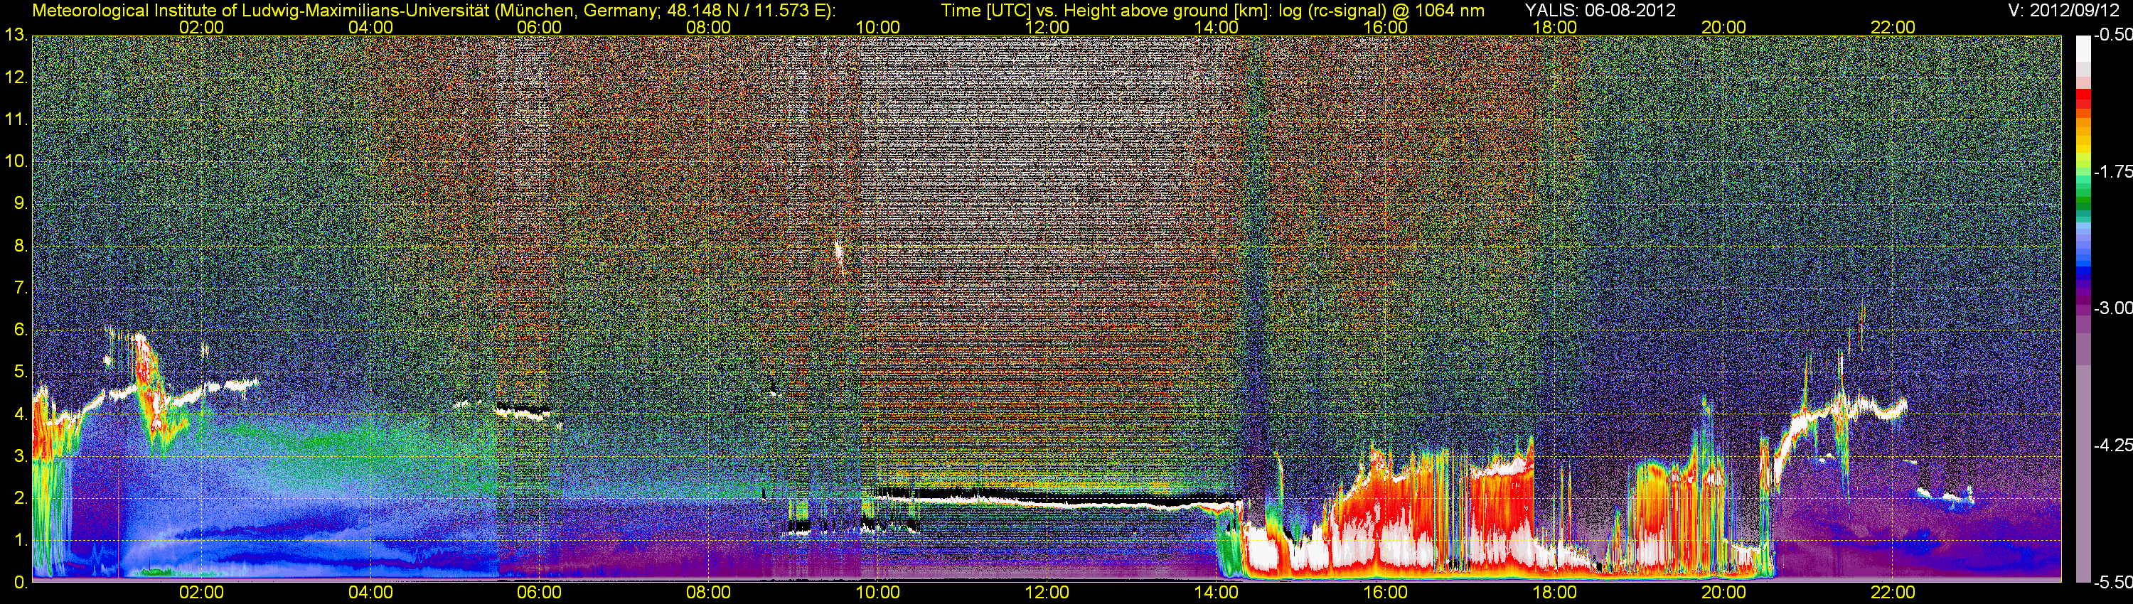Click the '22:00' label on the bottom time axis
The height and width of the screenshot is (604, 2133).
[1893, 593]
